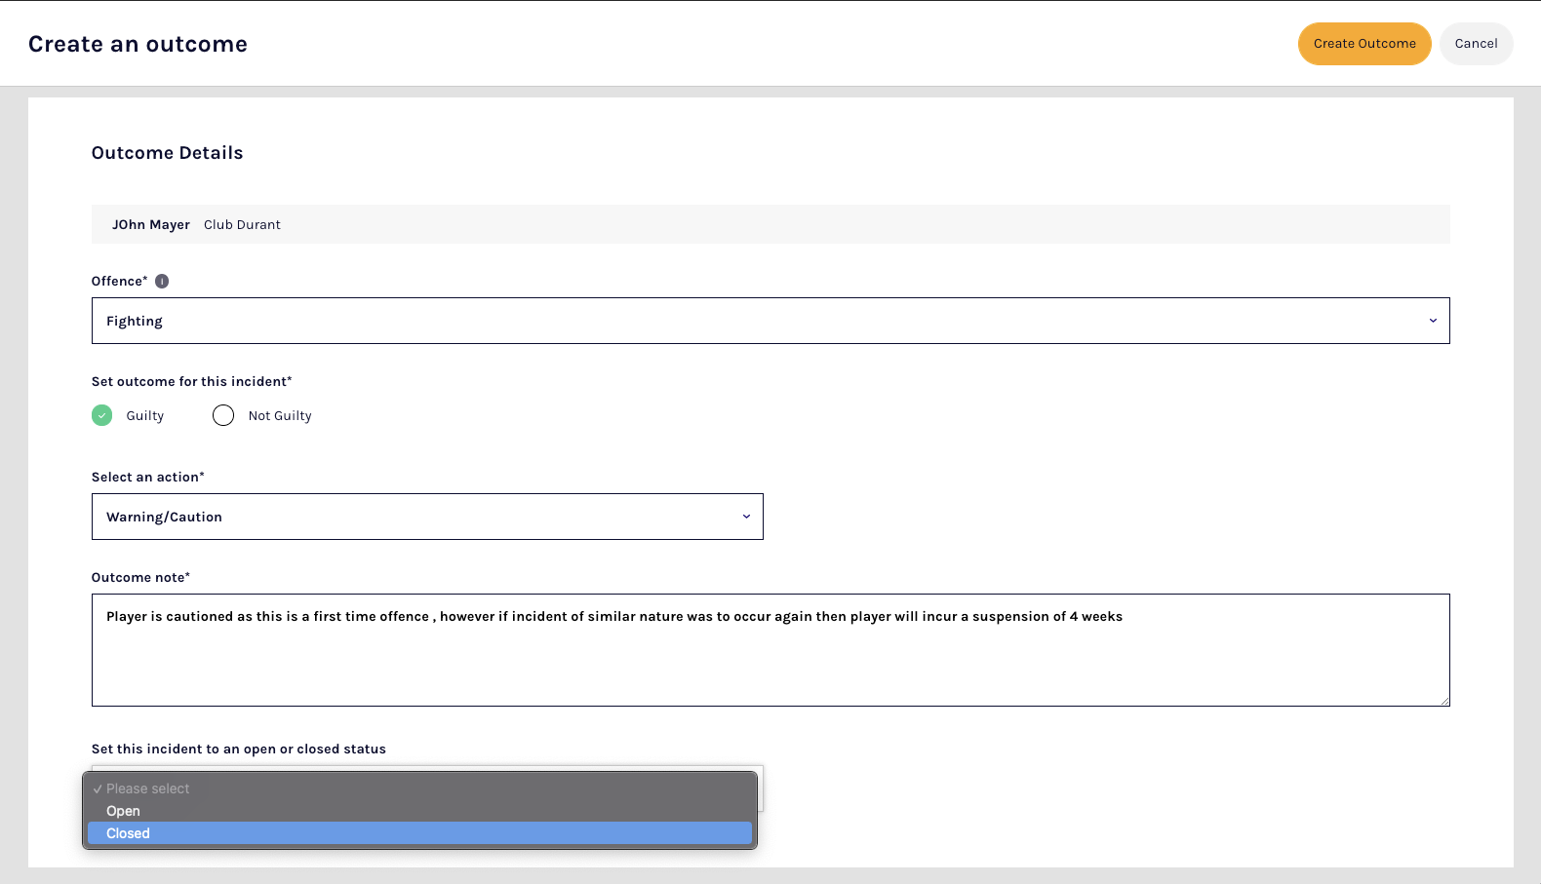Cancel creating the outcome
The height and width of the screenshot is (884, 1541).
click(1476, 44)
